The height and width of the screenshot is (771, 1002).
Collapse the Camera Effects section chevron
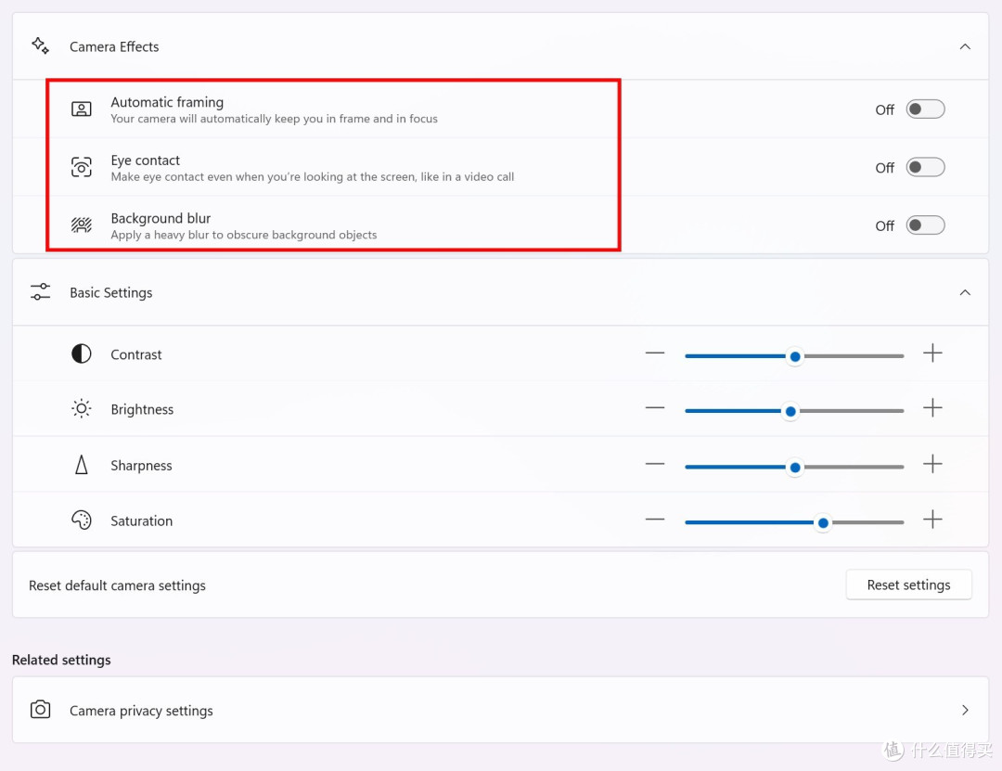click(965, 46)
